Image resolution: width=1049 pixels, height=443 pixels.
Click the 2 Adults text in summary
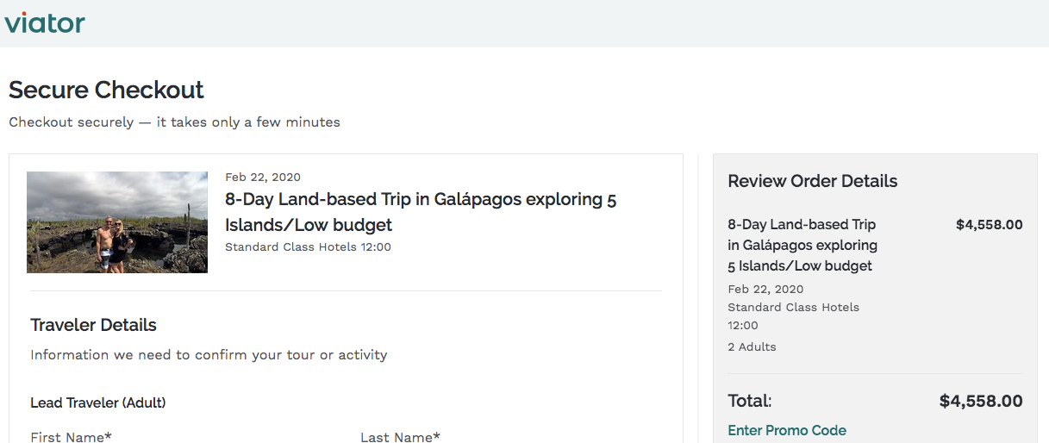[752, 346]
